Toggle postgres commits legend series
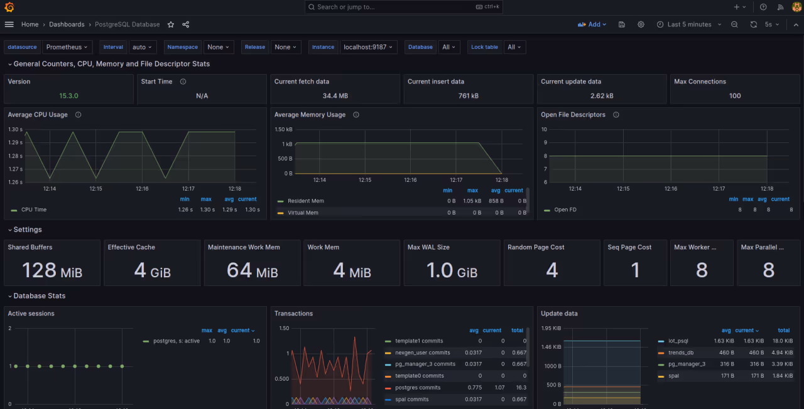The width and height of the screenshot is (804, 409). tap(418, 388)
